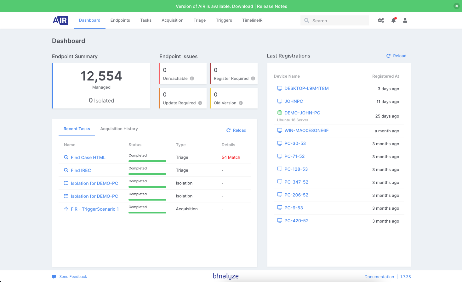The width and height of the screenshot is (462, 282).
Task: Open Release Notes in the banner
Action: [x=271, y=6]
